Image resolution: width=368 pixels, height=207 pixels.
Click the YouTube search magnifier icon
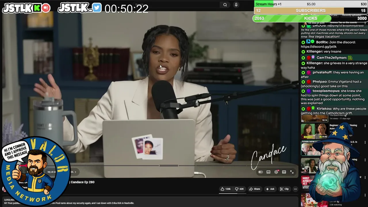(x=225, y=5)
